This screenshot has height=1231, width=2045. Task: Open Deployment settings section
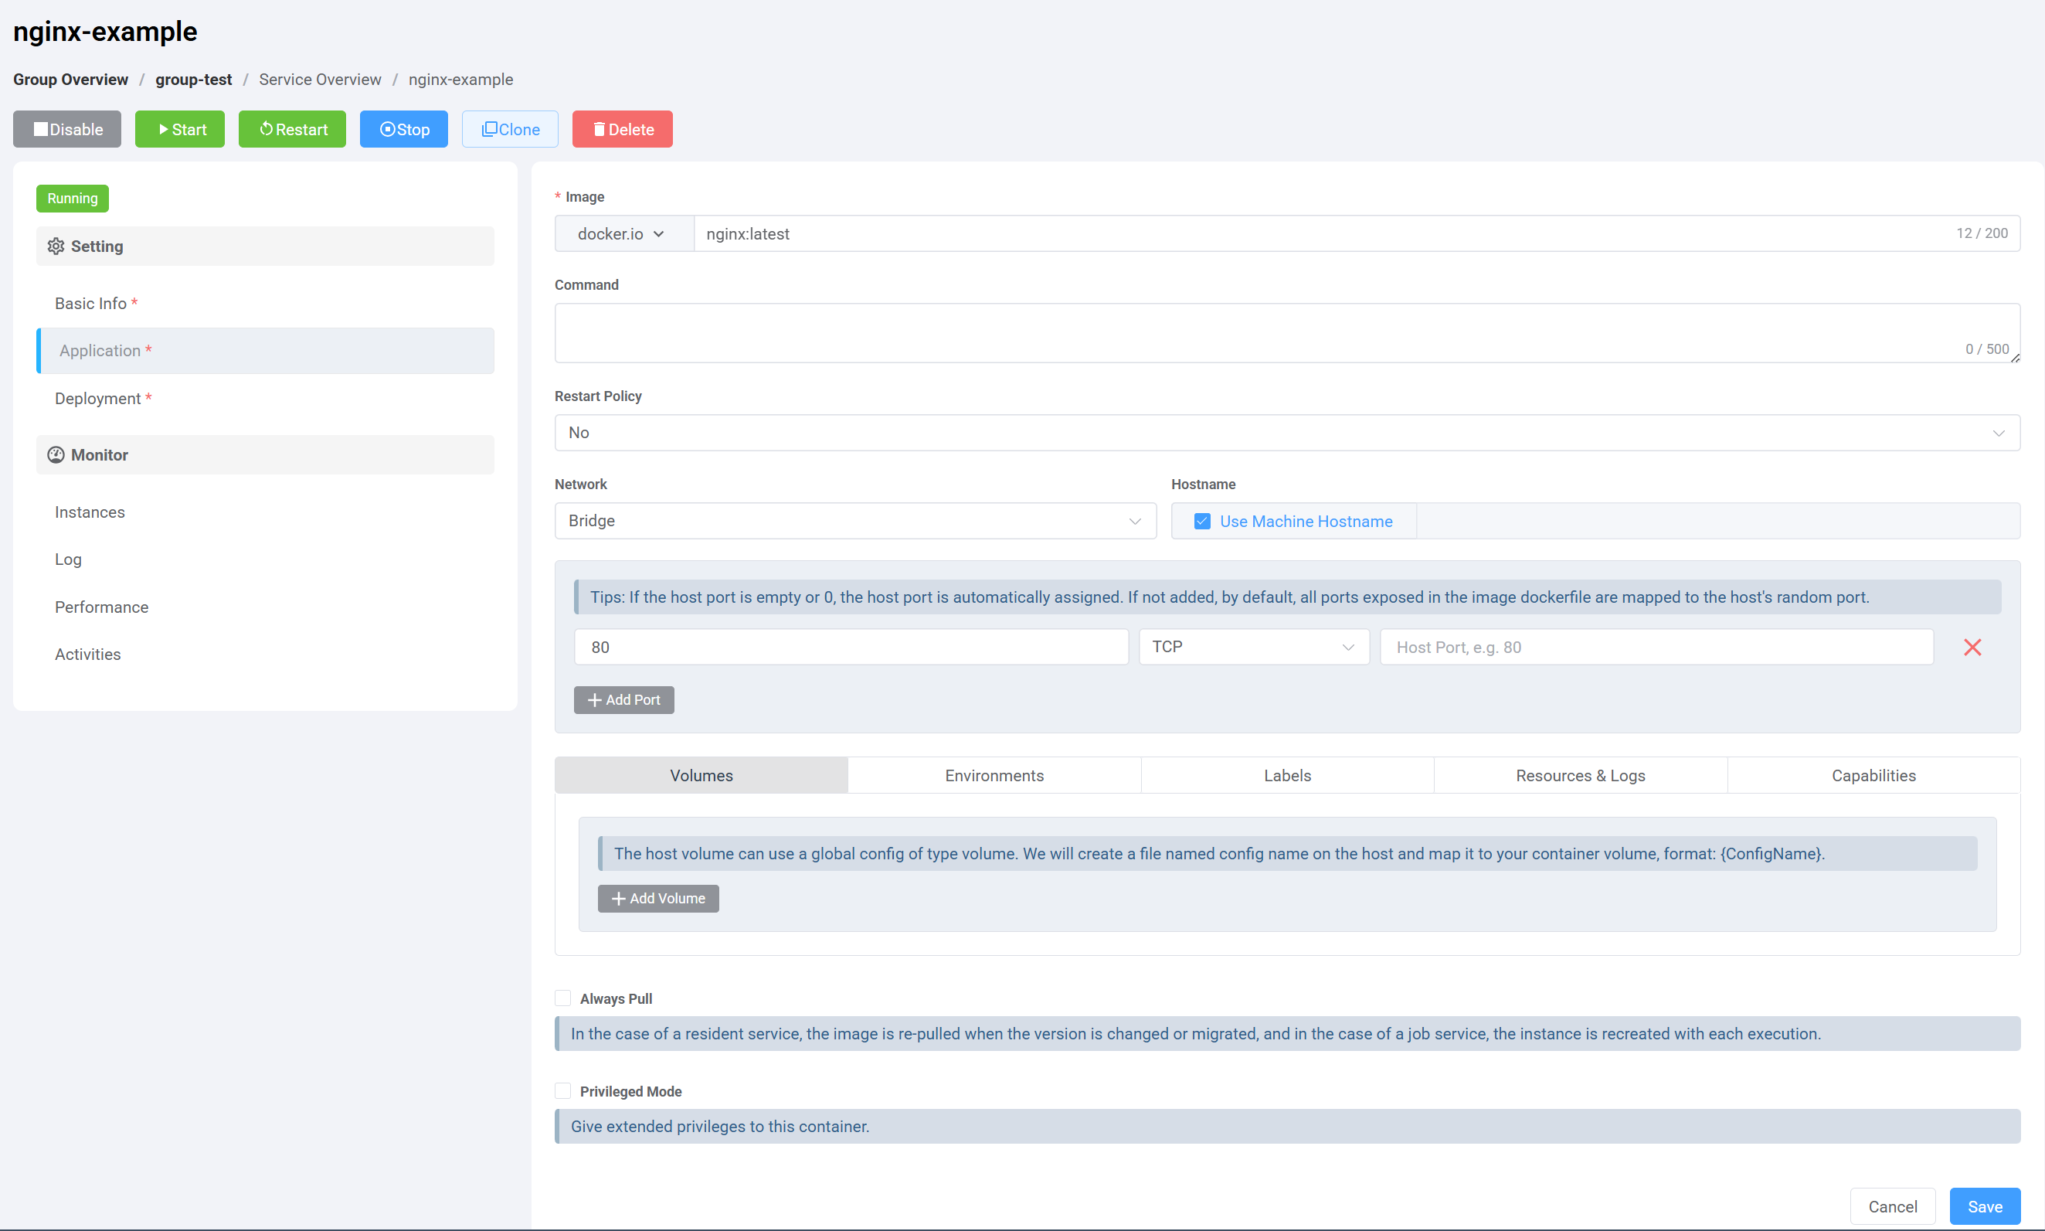(x=265, y=398)
